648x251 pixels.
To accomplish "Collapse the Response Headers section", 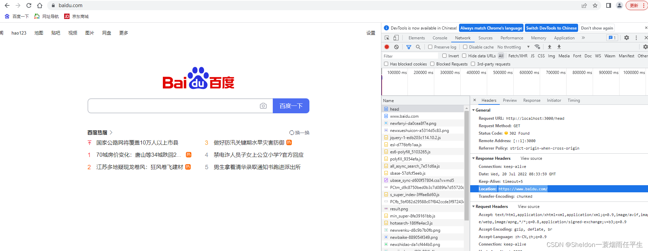I will [x=474, y=158].
